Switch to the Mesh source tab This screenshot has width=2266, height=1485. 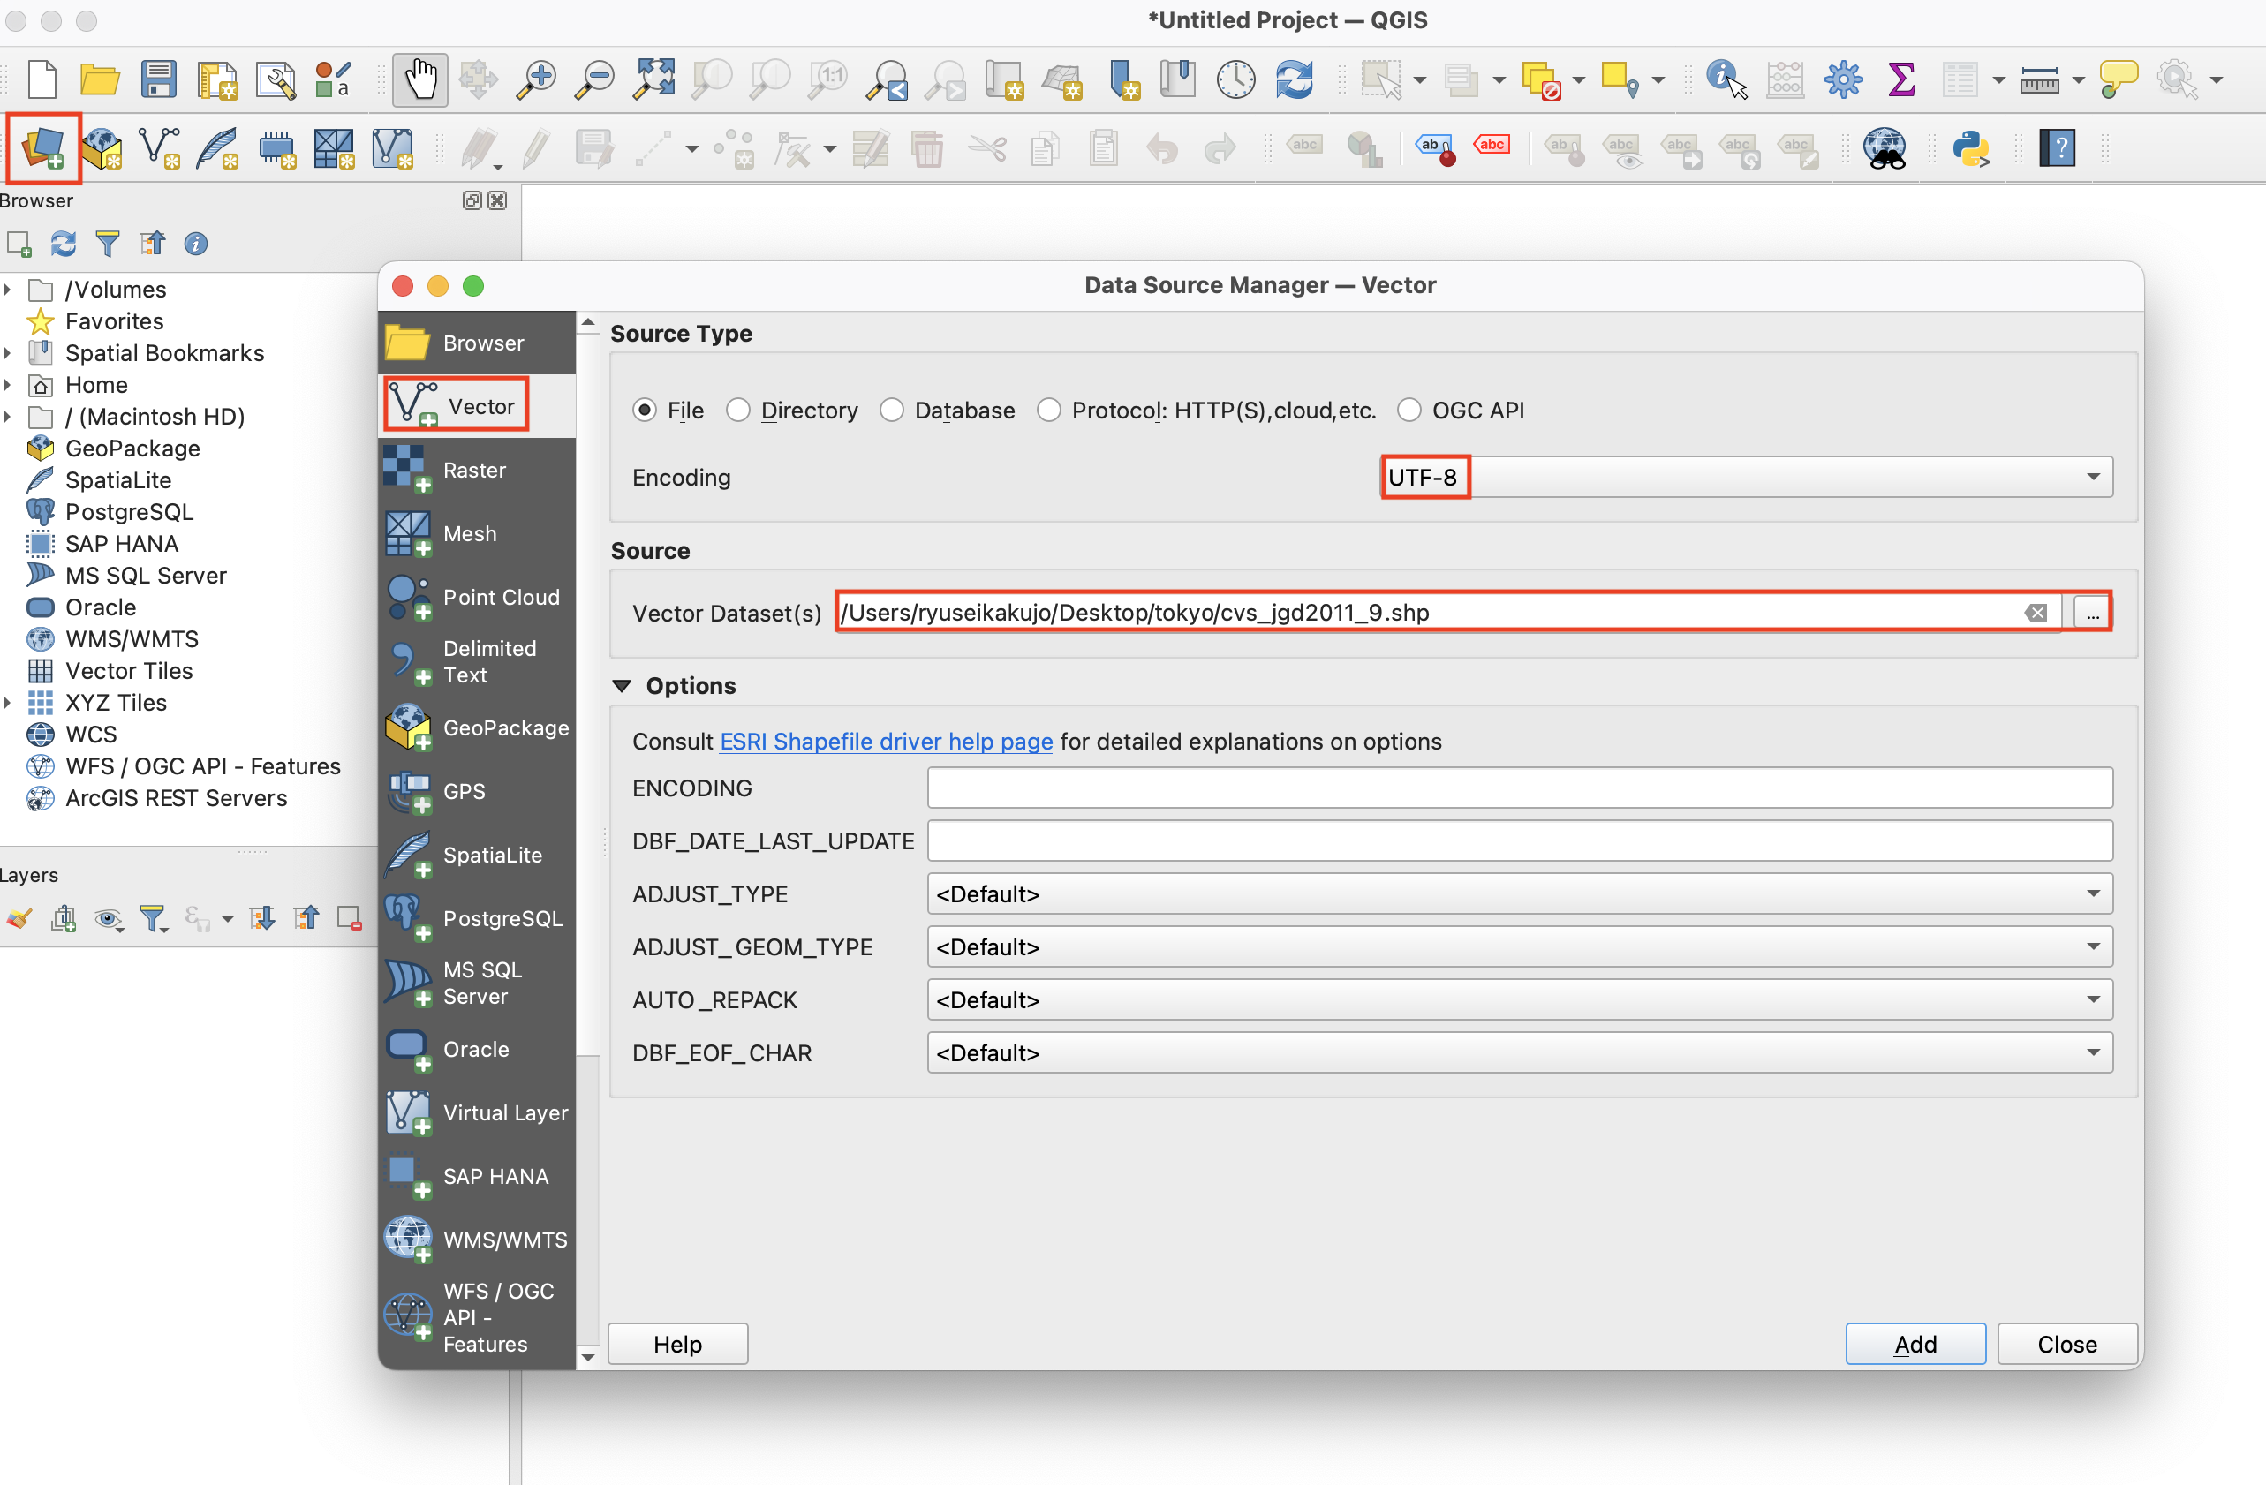pyautogui.click(x=476, y=534)
